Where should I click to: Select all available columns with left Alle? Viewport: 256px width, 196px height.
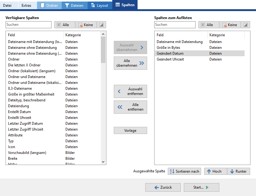point(64,25)
